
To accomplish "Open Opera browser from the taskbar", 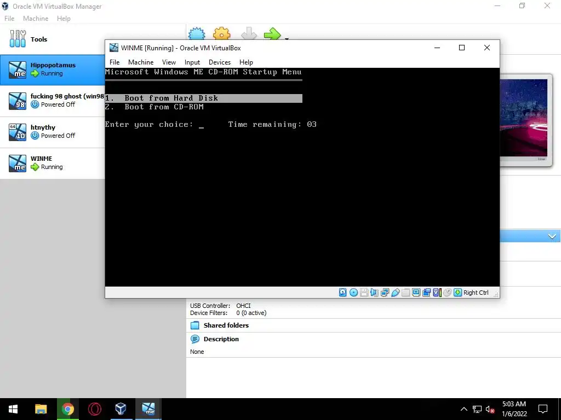I will pyautogui.click(x=94, y=409).
